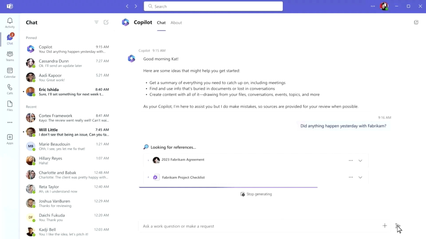Open Chat in the left rail
Image resolution: width=426 pixels, height=239 pixels.
pos(10,39)
